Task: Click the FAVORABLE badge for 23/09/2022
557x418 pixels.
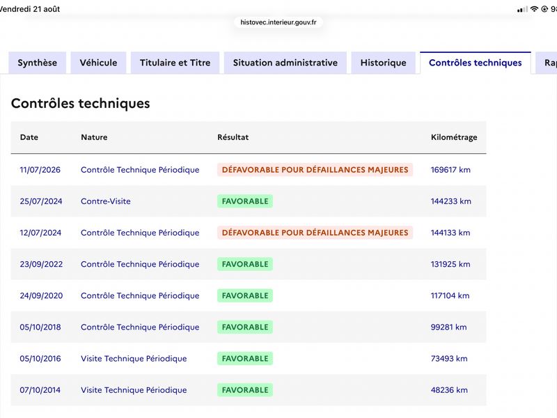Action: [x=245, y=264]
